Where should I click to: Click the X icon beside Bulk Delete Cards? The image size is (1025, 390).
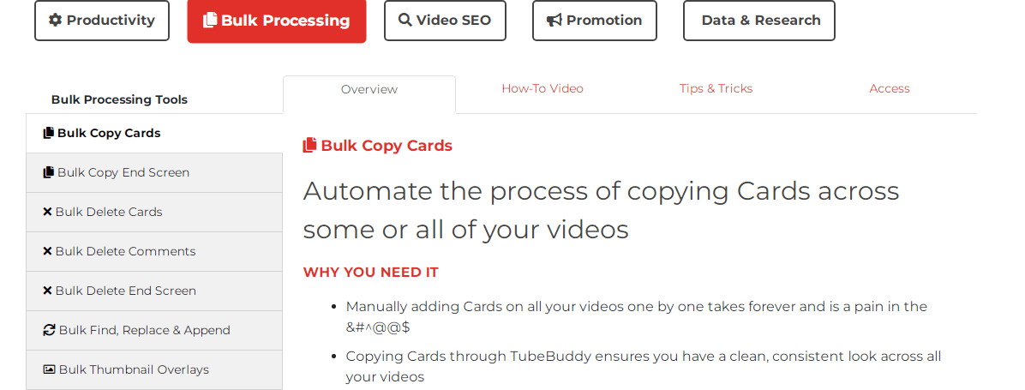47,212
